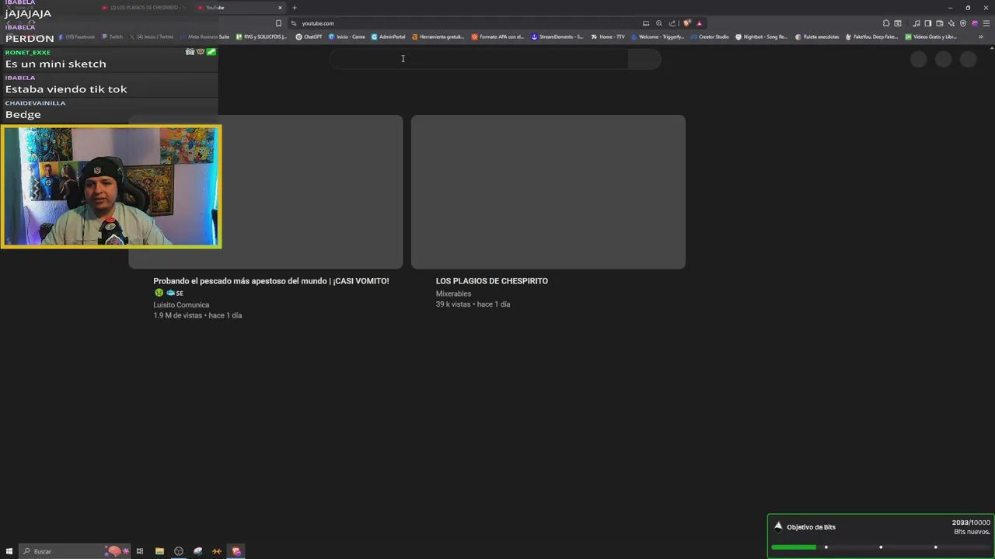Click the video title 'LOS PLAGIOS DE CHESPIRITO'
Viewport: 995px width, 559px height.
pos(492,281)
